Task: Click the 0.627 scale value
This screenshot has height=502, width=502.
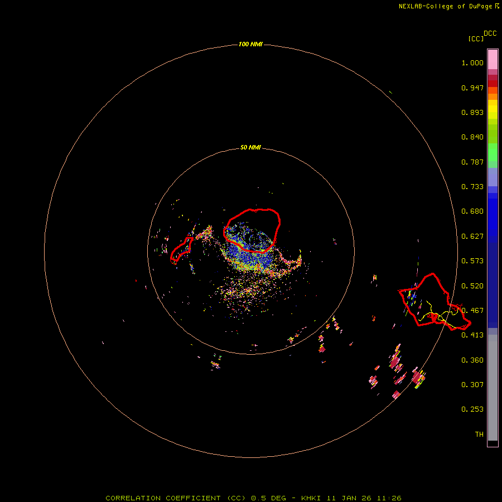Action: (472, 236)
